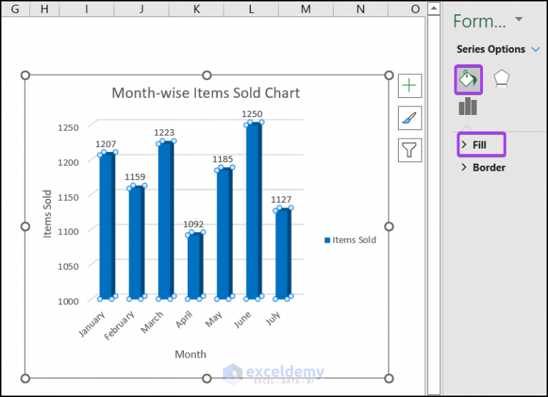Select the 1159 data label
Image resolution: width=548 pixels, height=397 pixels.
pyautogui.click(x=135, y=177)
